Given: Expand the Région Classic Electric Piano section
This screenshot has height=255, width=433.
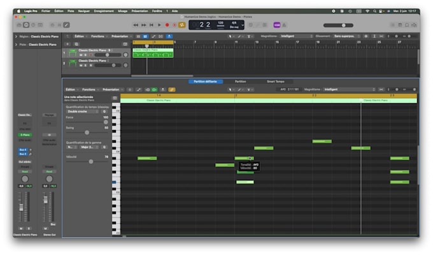Looking at the screenshot, I should click(x=16, y=36).
